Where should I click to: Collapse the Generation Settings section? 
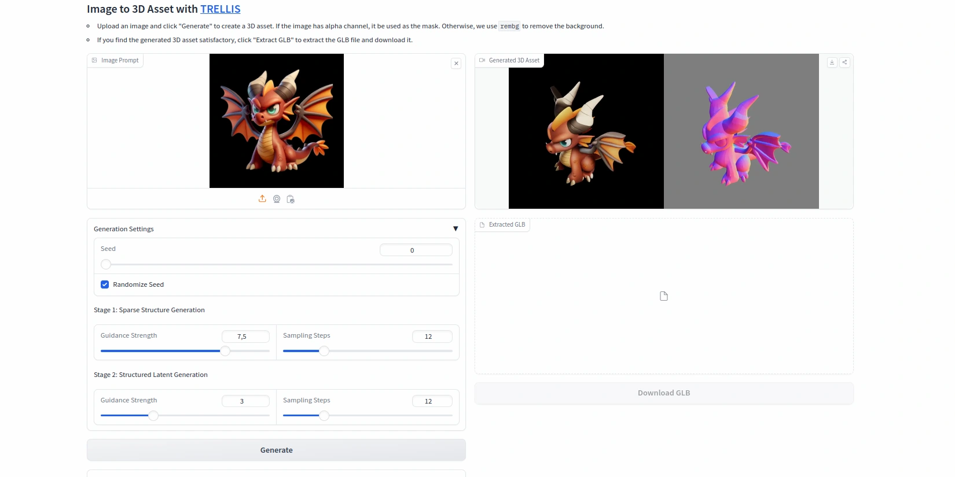tap(455, 229)
